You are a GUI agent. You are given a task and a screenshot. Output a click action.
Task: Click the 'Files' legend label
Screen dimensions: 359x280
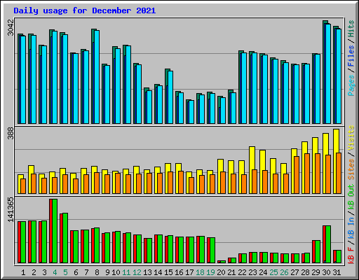point(351,56)
